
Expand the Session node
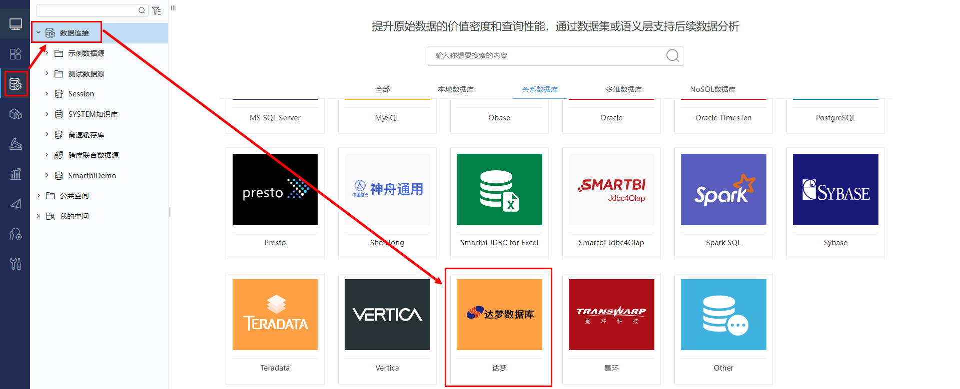(47, 93)
